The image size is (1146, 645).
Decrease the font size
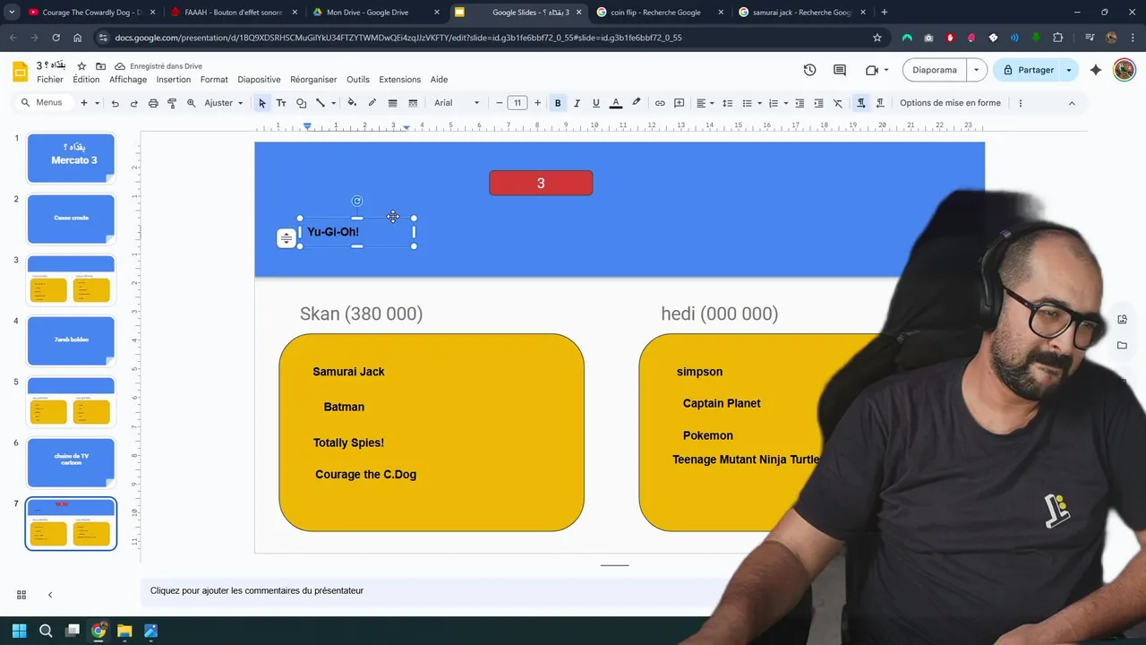500,103
